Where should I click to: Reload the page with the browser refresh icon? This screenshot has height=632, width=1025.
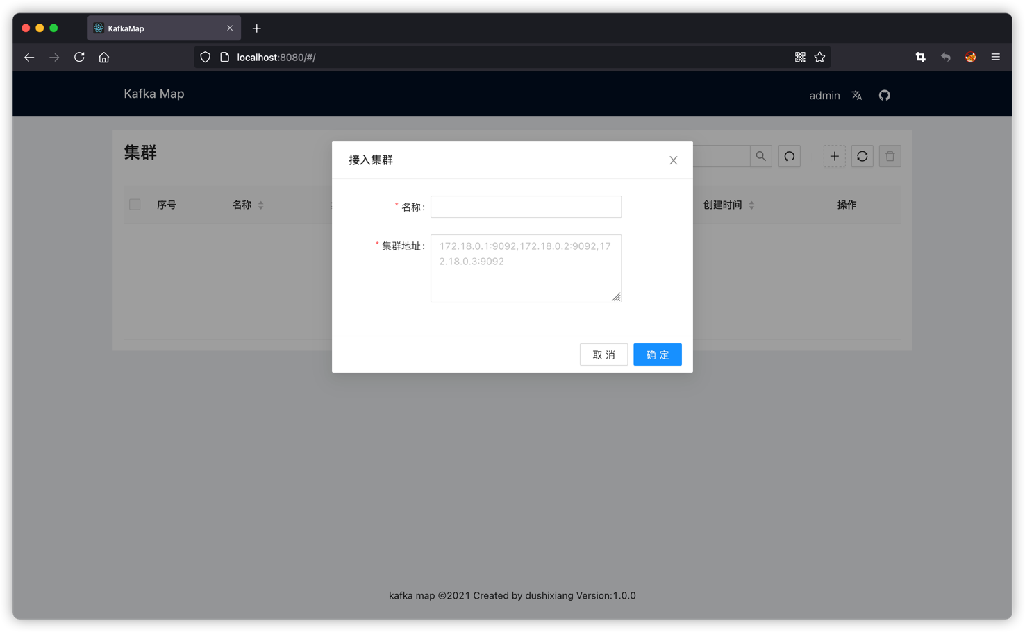pos(79,57)
